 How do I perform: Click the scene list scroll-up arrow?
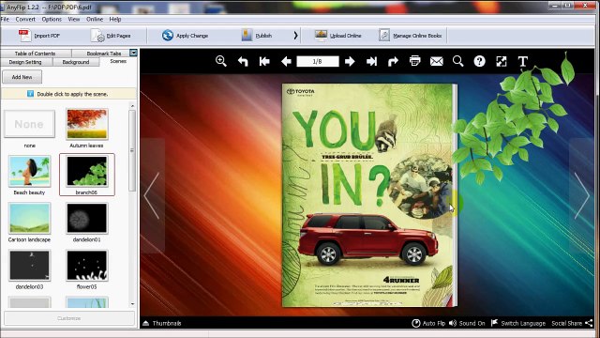point(132,106)
